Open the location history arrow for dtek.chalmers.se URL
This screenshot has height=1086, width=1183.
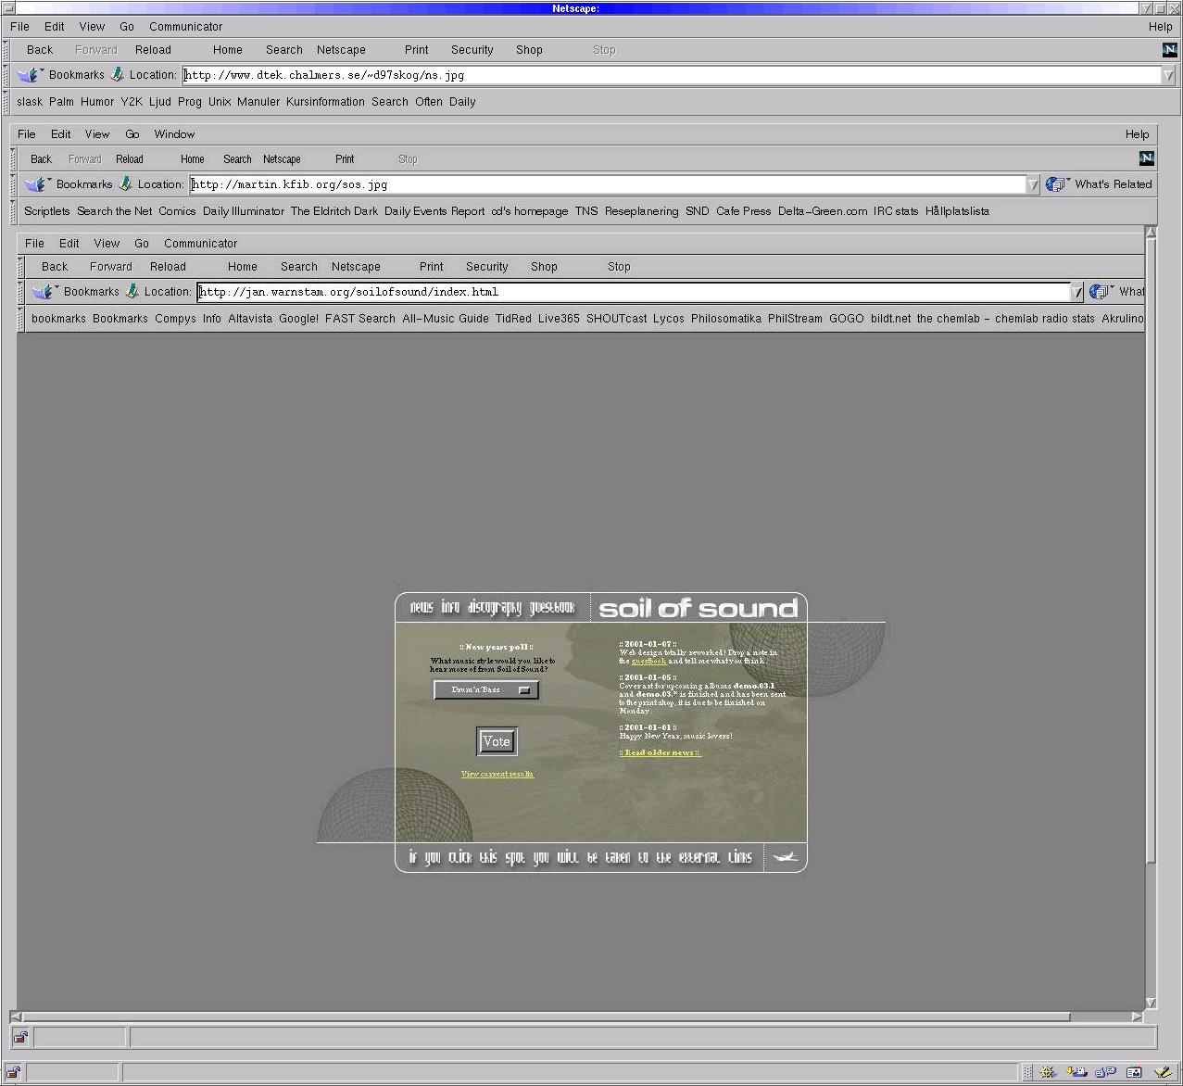[1167, 75]
